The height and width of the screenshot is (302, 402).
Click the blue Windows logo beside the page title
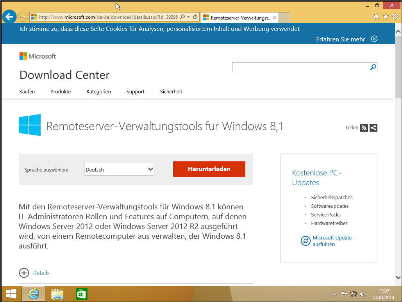click(29, 125)
